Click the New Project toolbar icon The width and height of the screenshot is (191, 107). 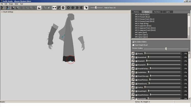[x=2, y=8]
